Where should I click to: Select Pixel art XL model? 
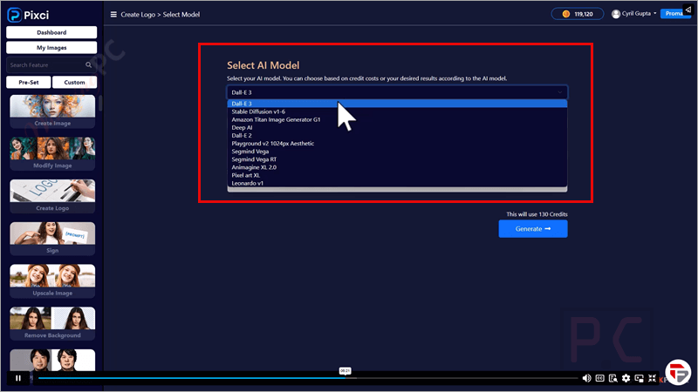click(x=397, y=176)
